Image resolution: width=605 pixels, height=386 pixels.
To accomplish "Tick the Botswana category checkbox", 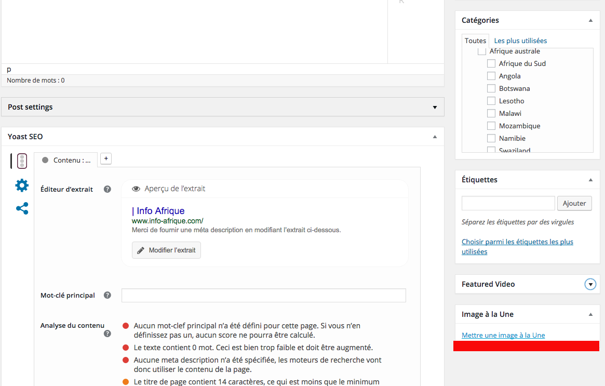I will (491, 88).
